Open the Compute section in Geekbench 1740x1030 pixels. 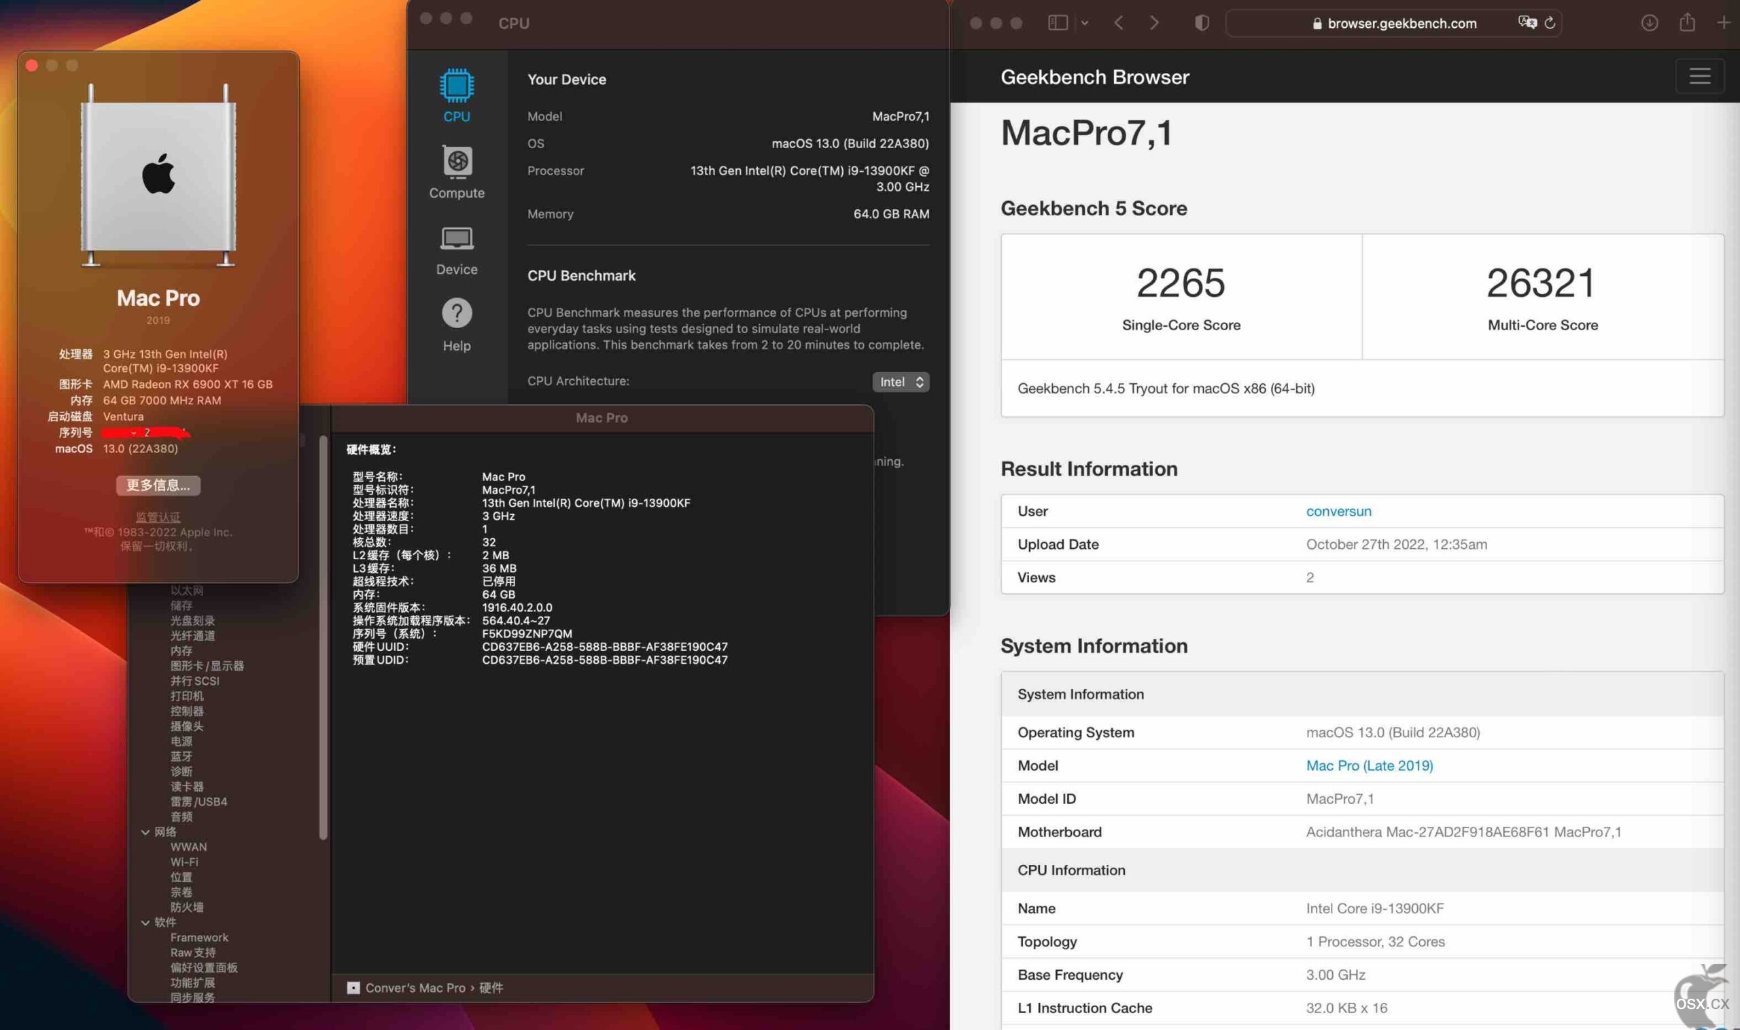[456, 172]
